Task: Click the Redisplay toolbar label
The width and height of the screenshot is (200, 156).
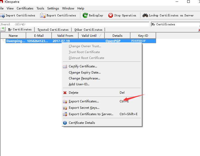Action: pyautogui.click(x=96, y=16)
